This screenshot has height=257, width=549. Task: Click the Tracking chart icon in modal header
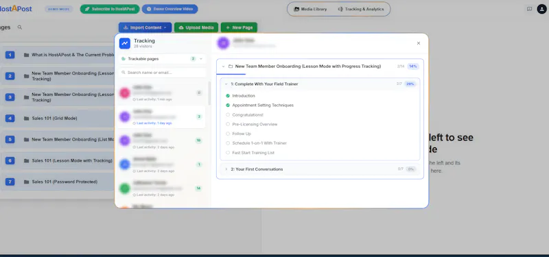tap(125, 43)
